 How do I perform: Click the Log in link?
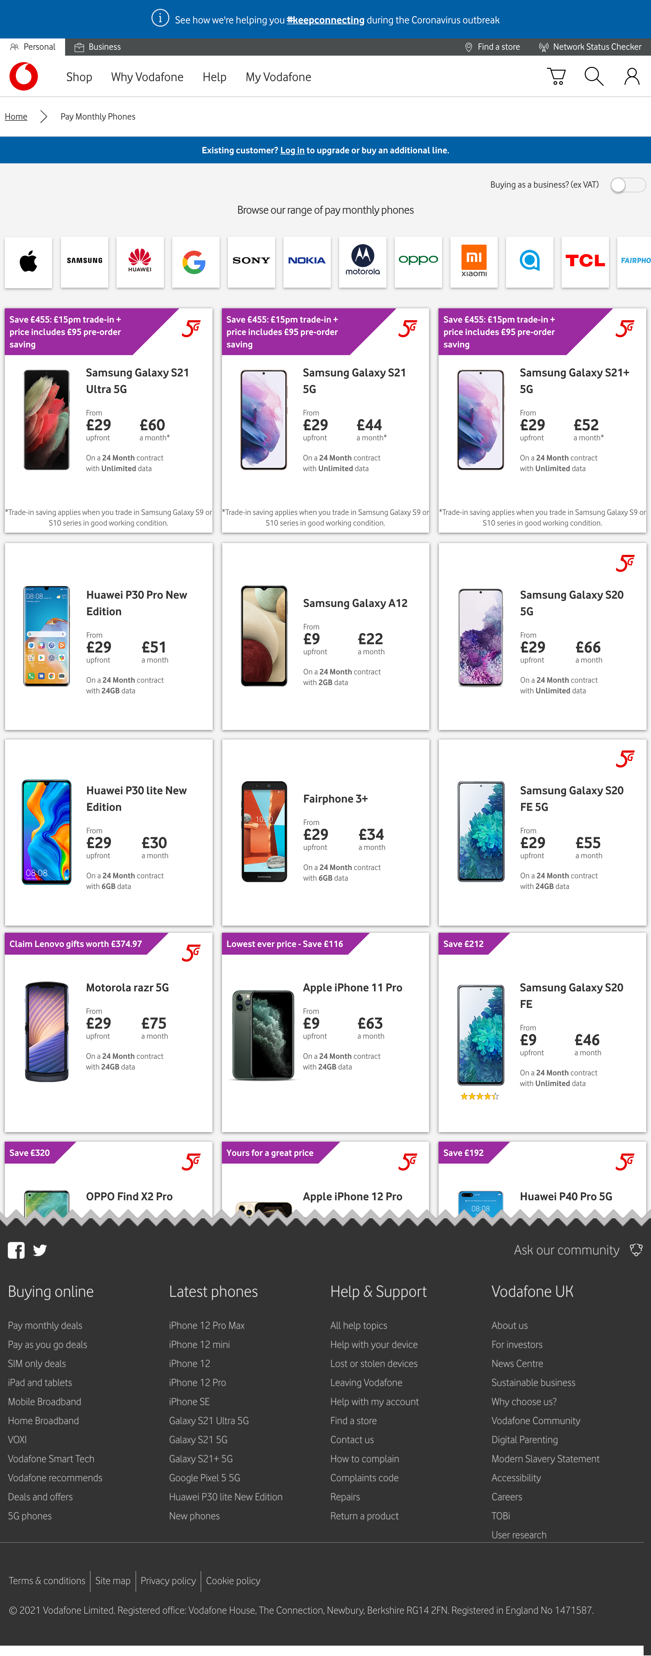click(292, 150)
